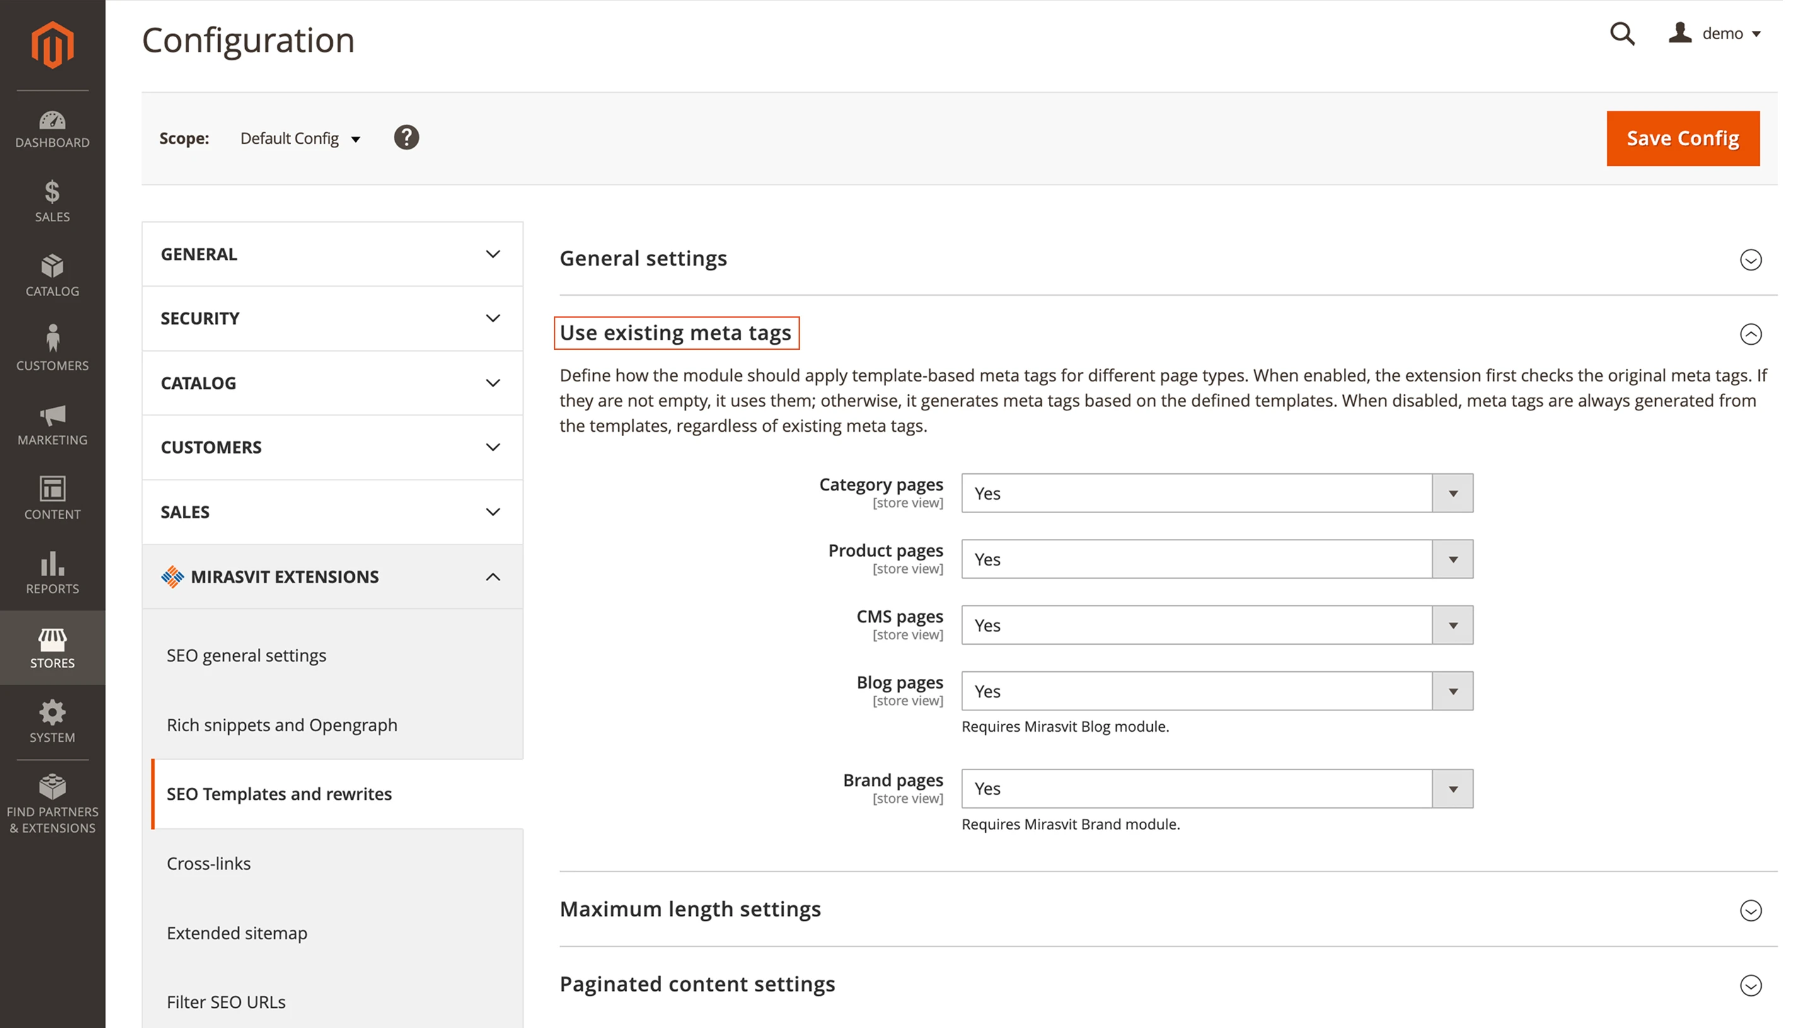Viewport: 1814px width, 1028px height.
Task: Click the scope help question mark icon
Action: point(407,137)
